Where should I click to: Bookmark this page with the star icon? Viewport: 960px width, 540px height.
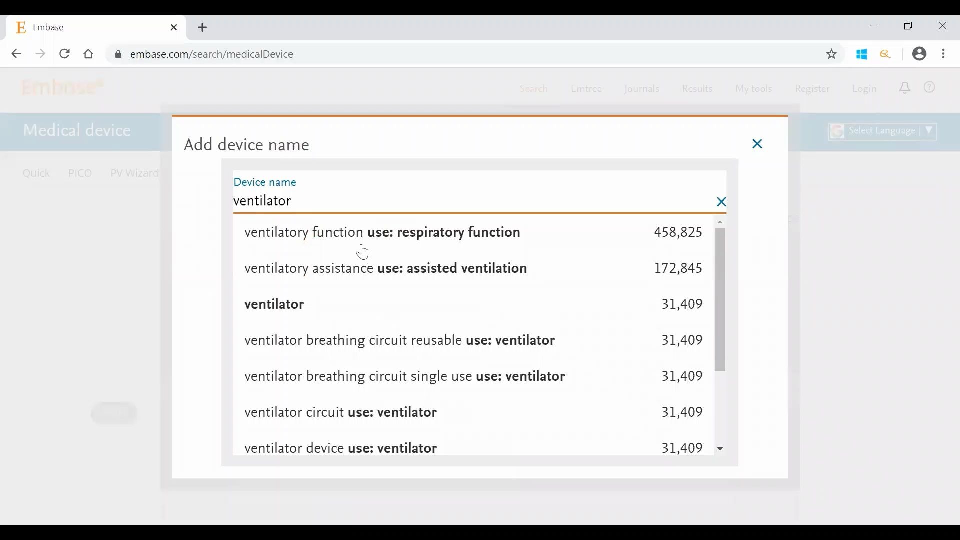point(832,54)
